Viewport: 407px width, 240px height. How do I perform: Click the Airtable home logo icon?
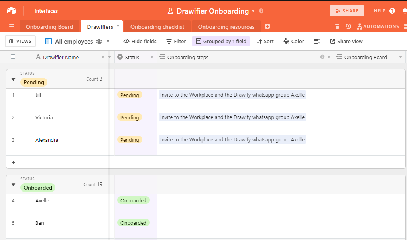pyautogui.click(x=11, y=11)
